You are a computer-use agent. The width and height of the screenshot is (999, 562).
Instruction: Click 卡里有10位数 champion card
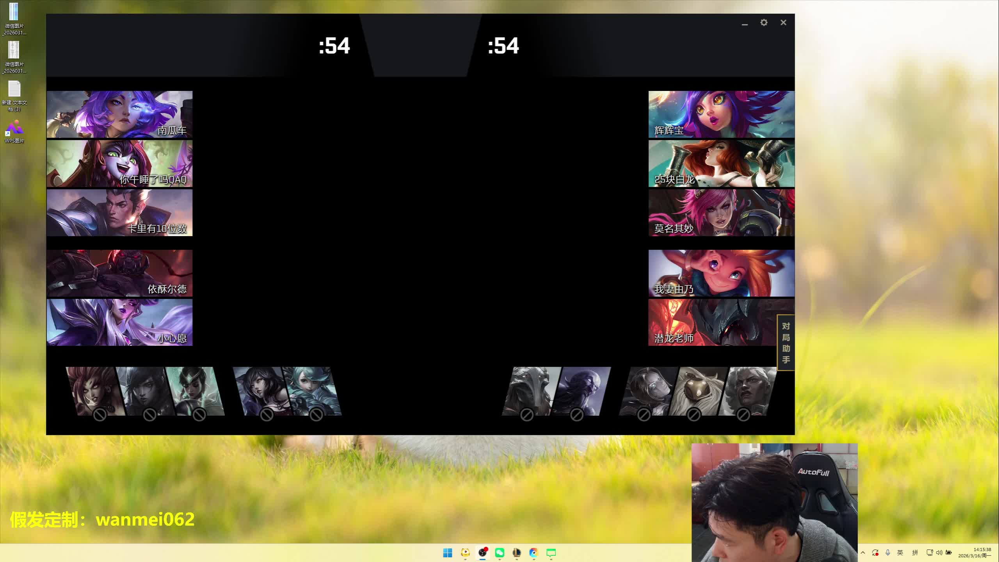coord(119,213)
